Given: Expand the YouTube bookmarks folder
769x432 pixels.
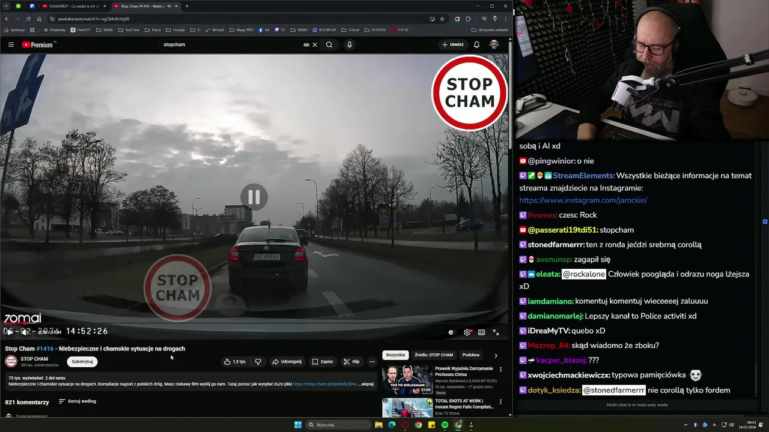Looking at the screenshot, I should tap(129, 29).
